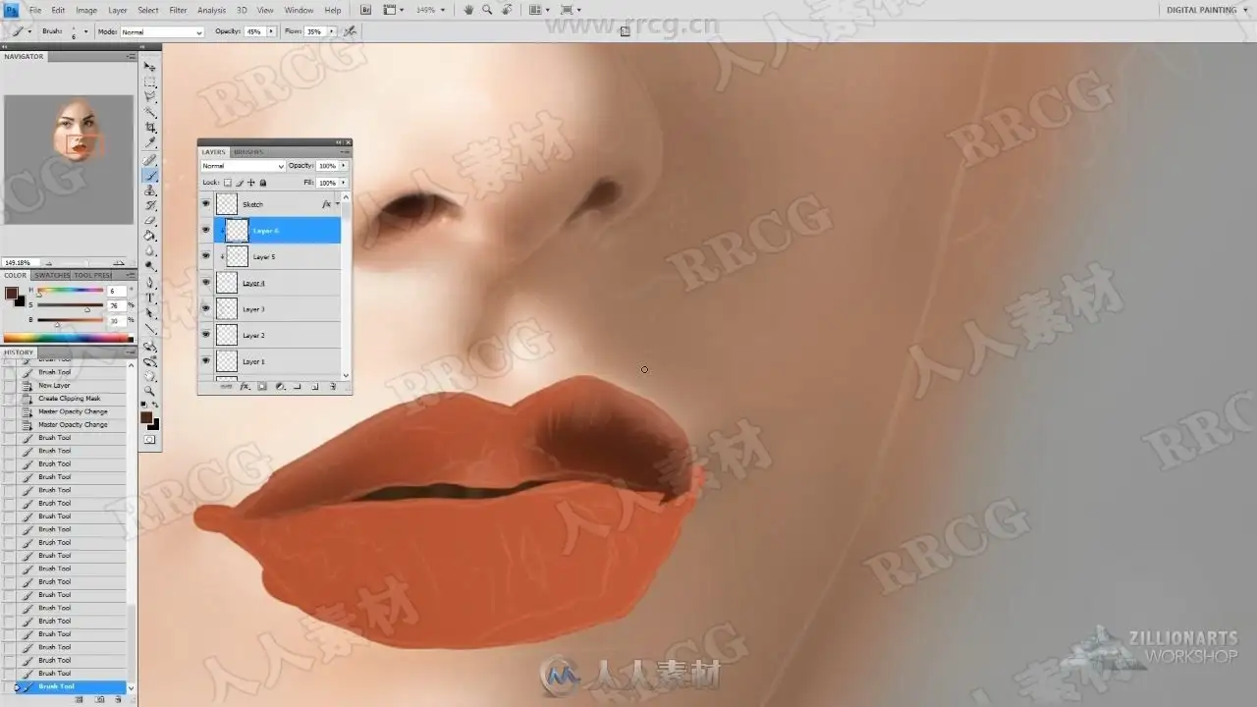The width and height of the screenshot is (1257, 707).
Task: Select the Healing Brush tool
Action: coord(150,160)
